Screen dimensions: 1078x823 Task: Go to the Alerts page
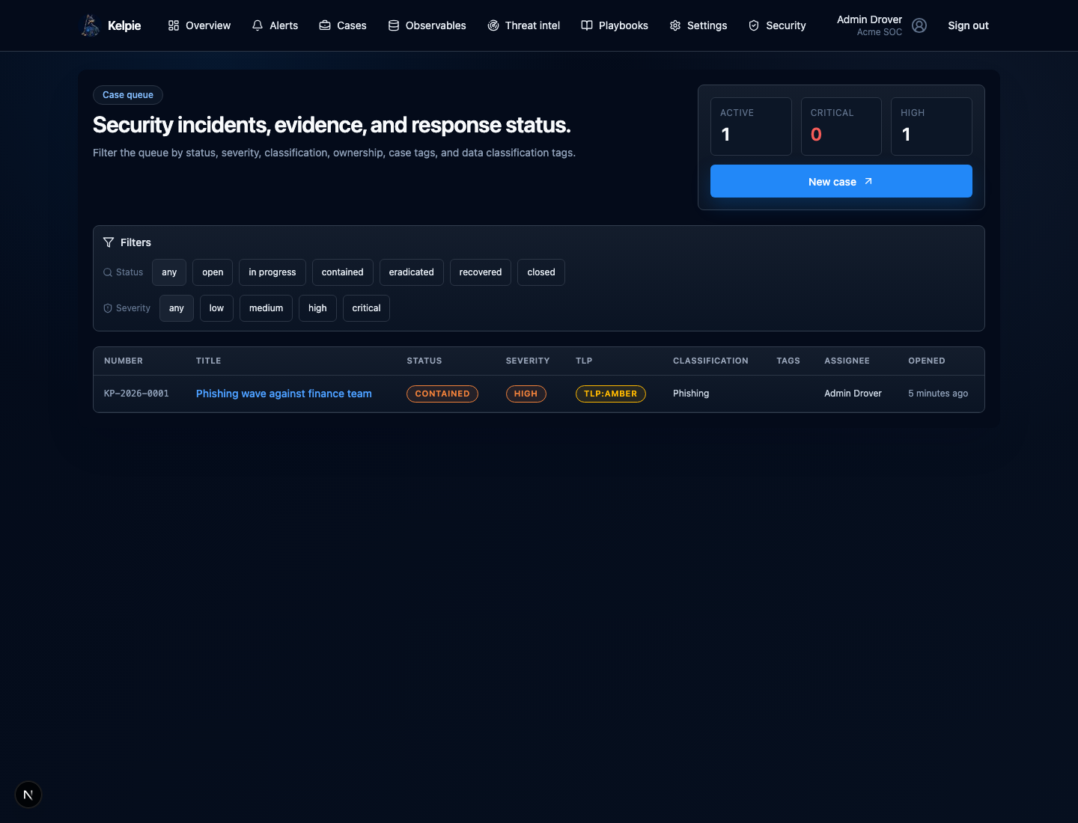click(x=275, y=25)
